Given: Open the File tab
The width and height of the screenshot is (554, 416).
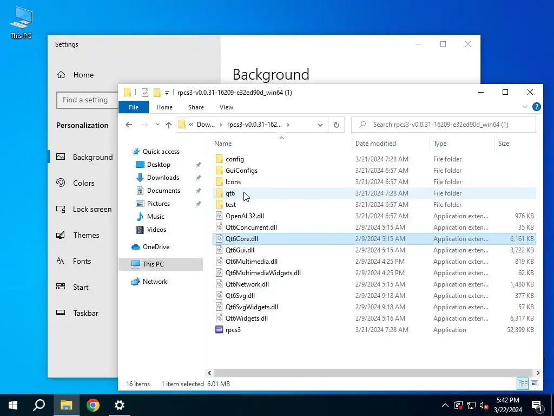Looking at the screenshot, I should [x=134, y=107].
